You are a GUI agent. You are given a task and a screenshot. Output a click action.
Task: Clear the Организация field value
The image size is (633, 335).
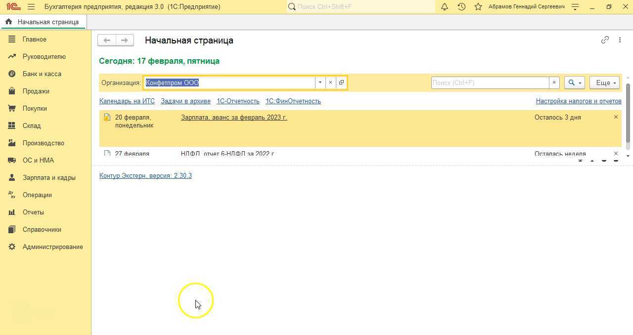click(x=330, y=83)
